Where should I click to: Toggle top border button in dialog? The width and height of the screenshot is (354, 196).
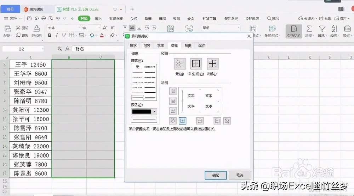pyautogui.click(x=173, y=91)
